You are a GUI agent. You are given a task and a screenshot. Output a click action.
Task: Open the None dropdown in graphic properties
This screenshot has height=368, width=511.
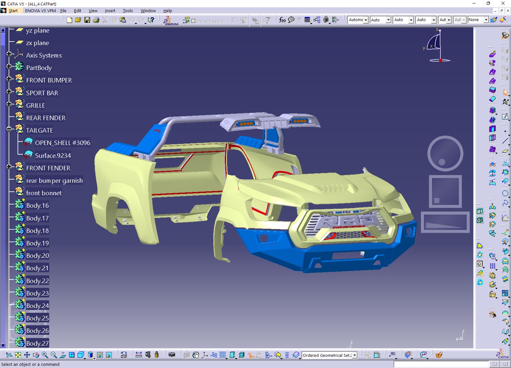coord(486,20)
